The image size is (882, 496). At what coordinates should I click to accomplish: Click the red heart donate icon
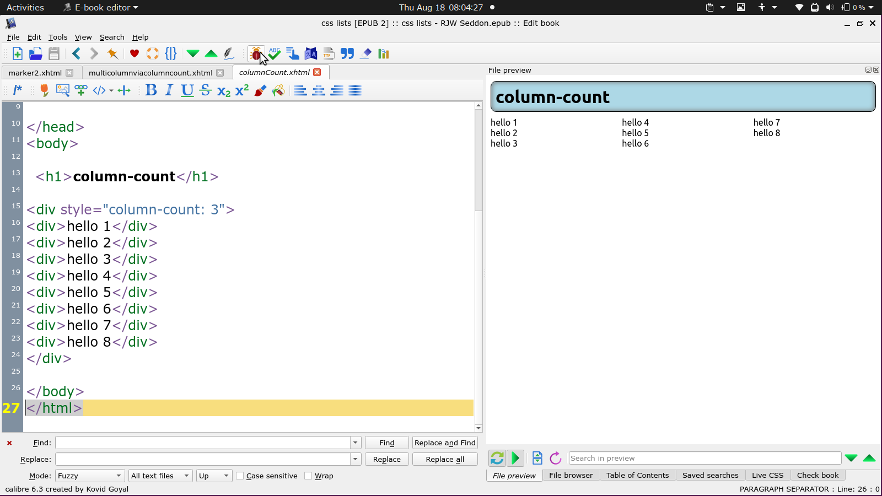tap(135, 53)
